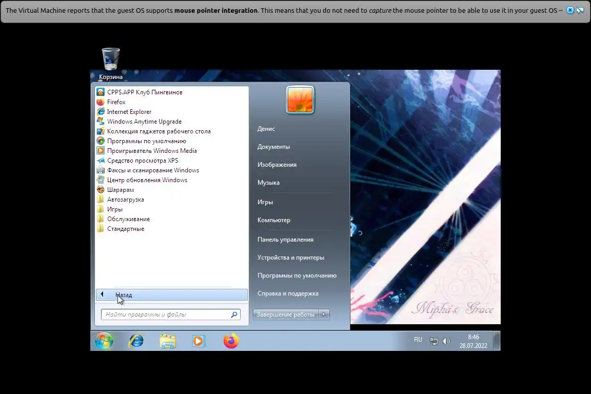Open Internet Explorer in the programs list

pos(129,112)
